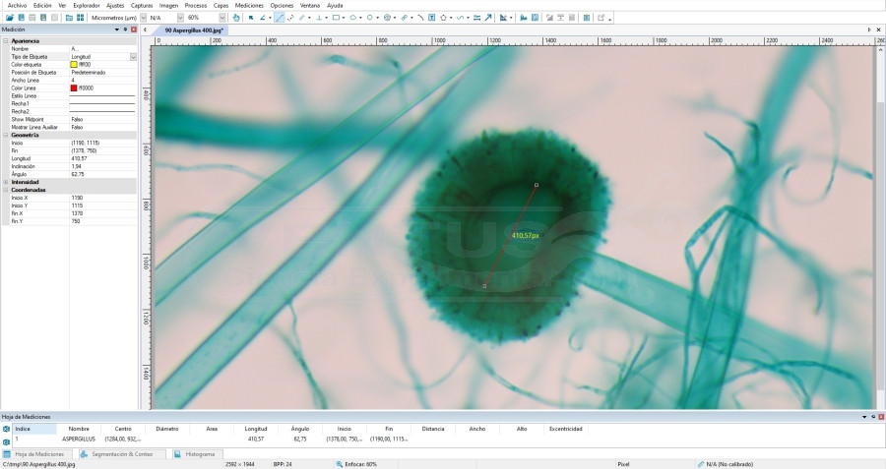Toggle Mostrar Linea Auxiliar value
Viewport: 886px width, 469px height.
[x=78, y=127]
